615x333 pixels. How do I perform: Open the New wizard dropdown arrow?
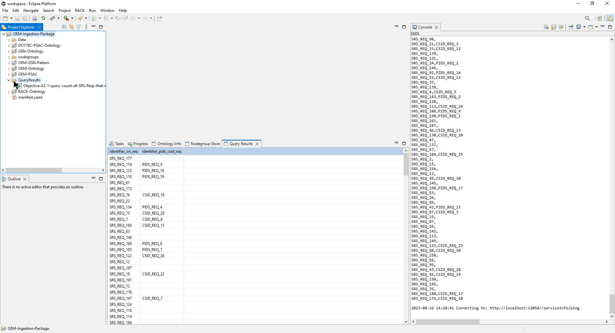(11, 18)
